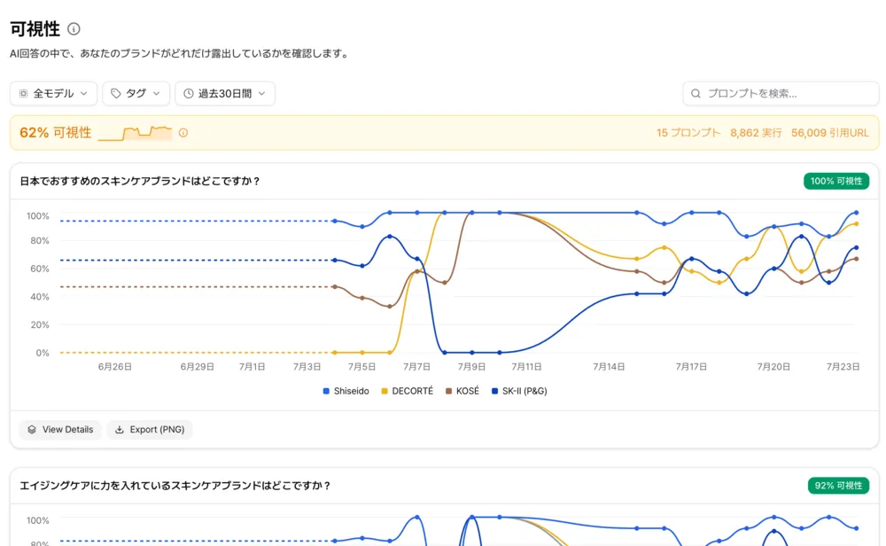The height and width of the screenshot is (546, 886).
Task: Toggle DECORTÉ series in chart legend
Action: click(408, 391)
